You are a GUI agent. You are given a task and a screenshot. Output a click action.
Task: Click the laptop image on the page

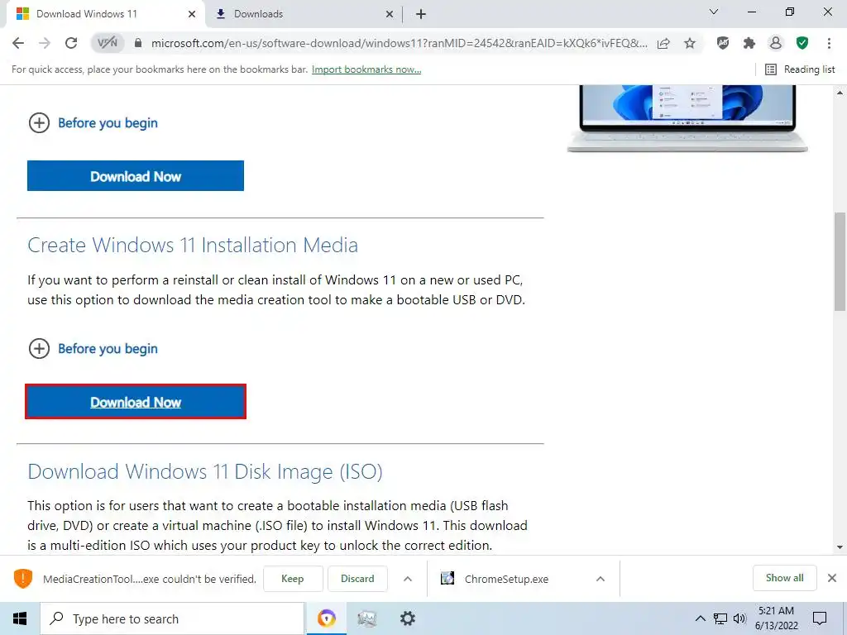tap(687, 119)
